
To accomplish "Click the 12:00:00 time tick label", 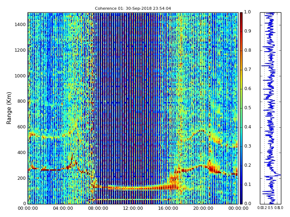I will [x=133, y=208].
